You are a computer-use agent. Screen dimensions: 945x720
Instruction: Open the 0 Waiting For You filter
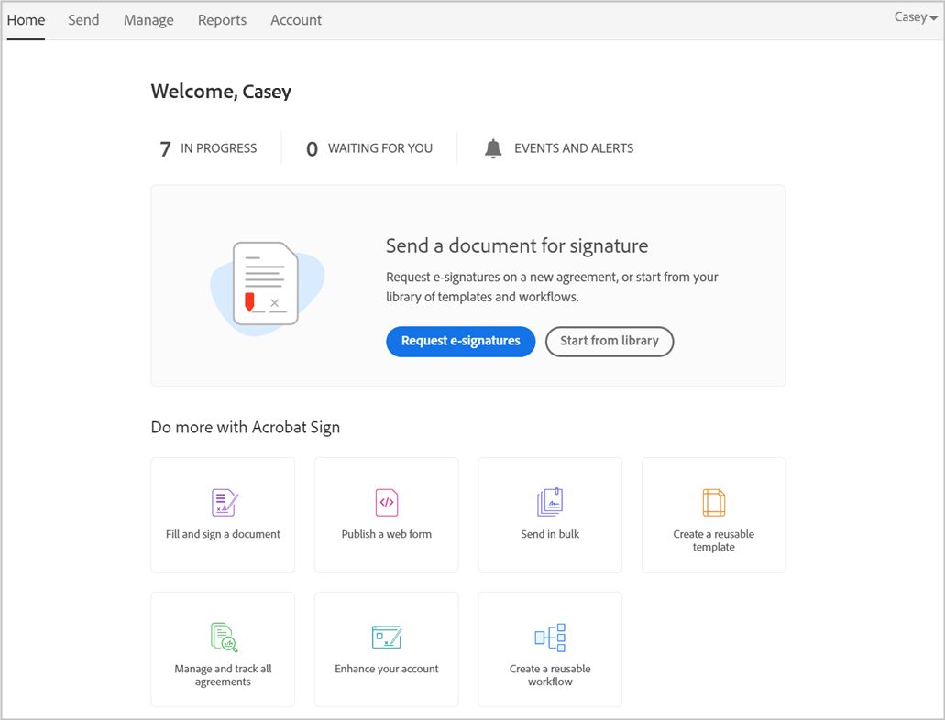point(368,148)
